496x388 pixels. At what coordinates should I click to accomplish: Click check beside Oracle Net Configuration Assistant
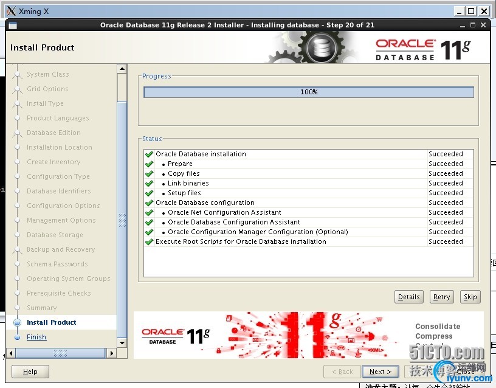pyautogui.click(x=149, y=213)
